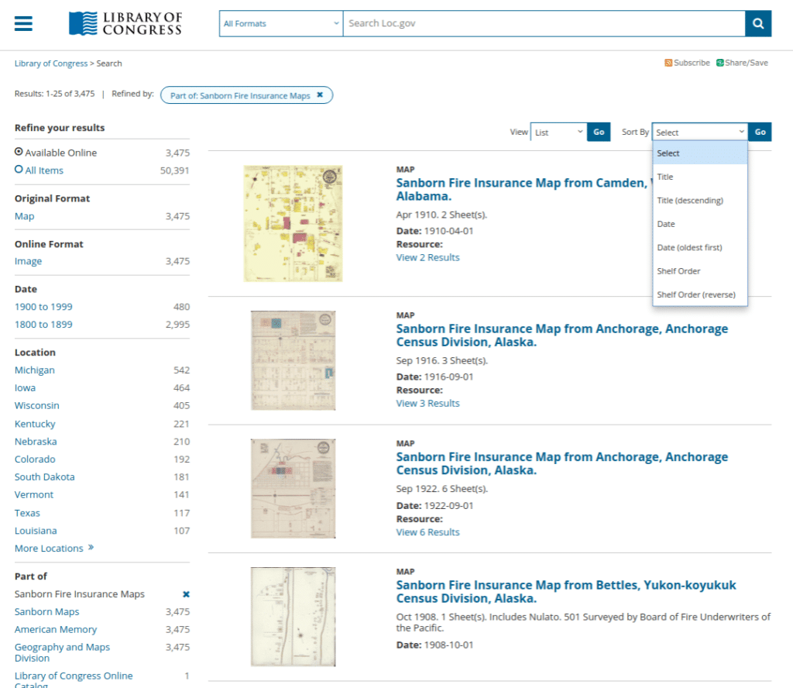Click the Go button beside Sort By
Screen dimensions: 793x688
point(759,132)
